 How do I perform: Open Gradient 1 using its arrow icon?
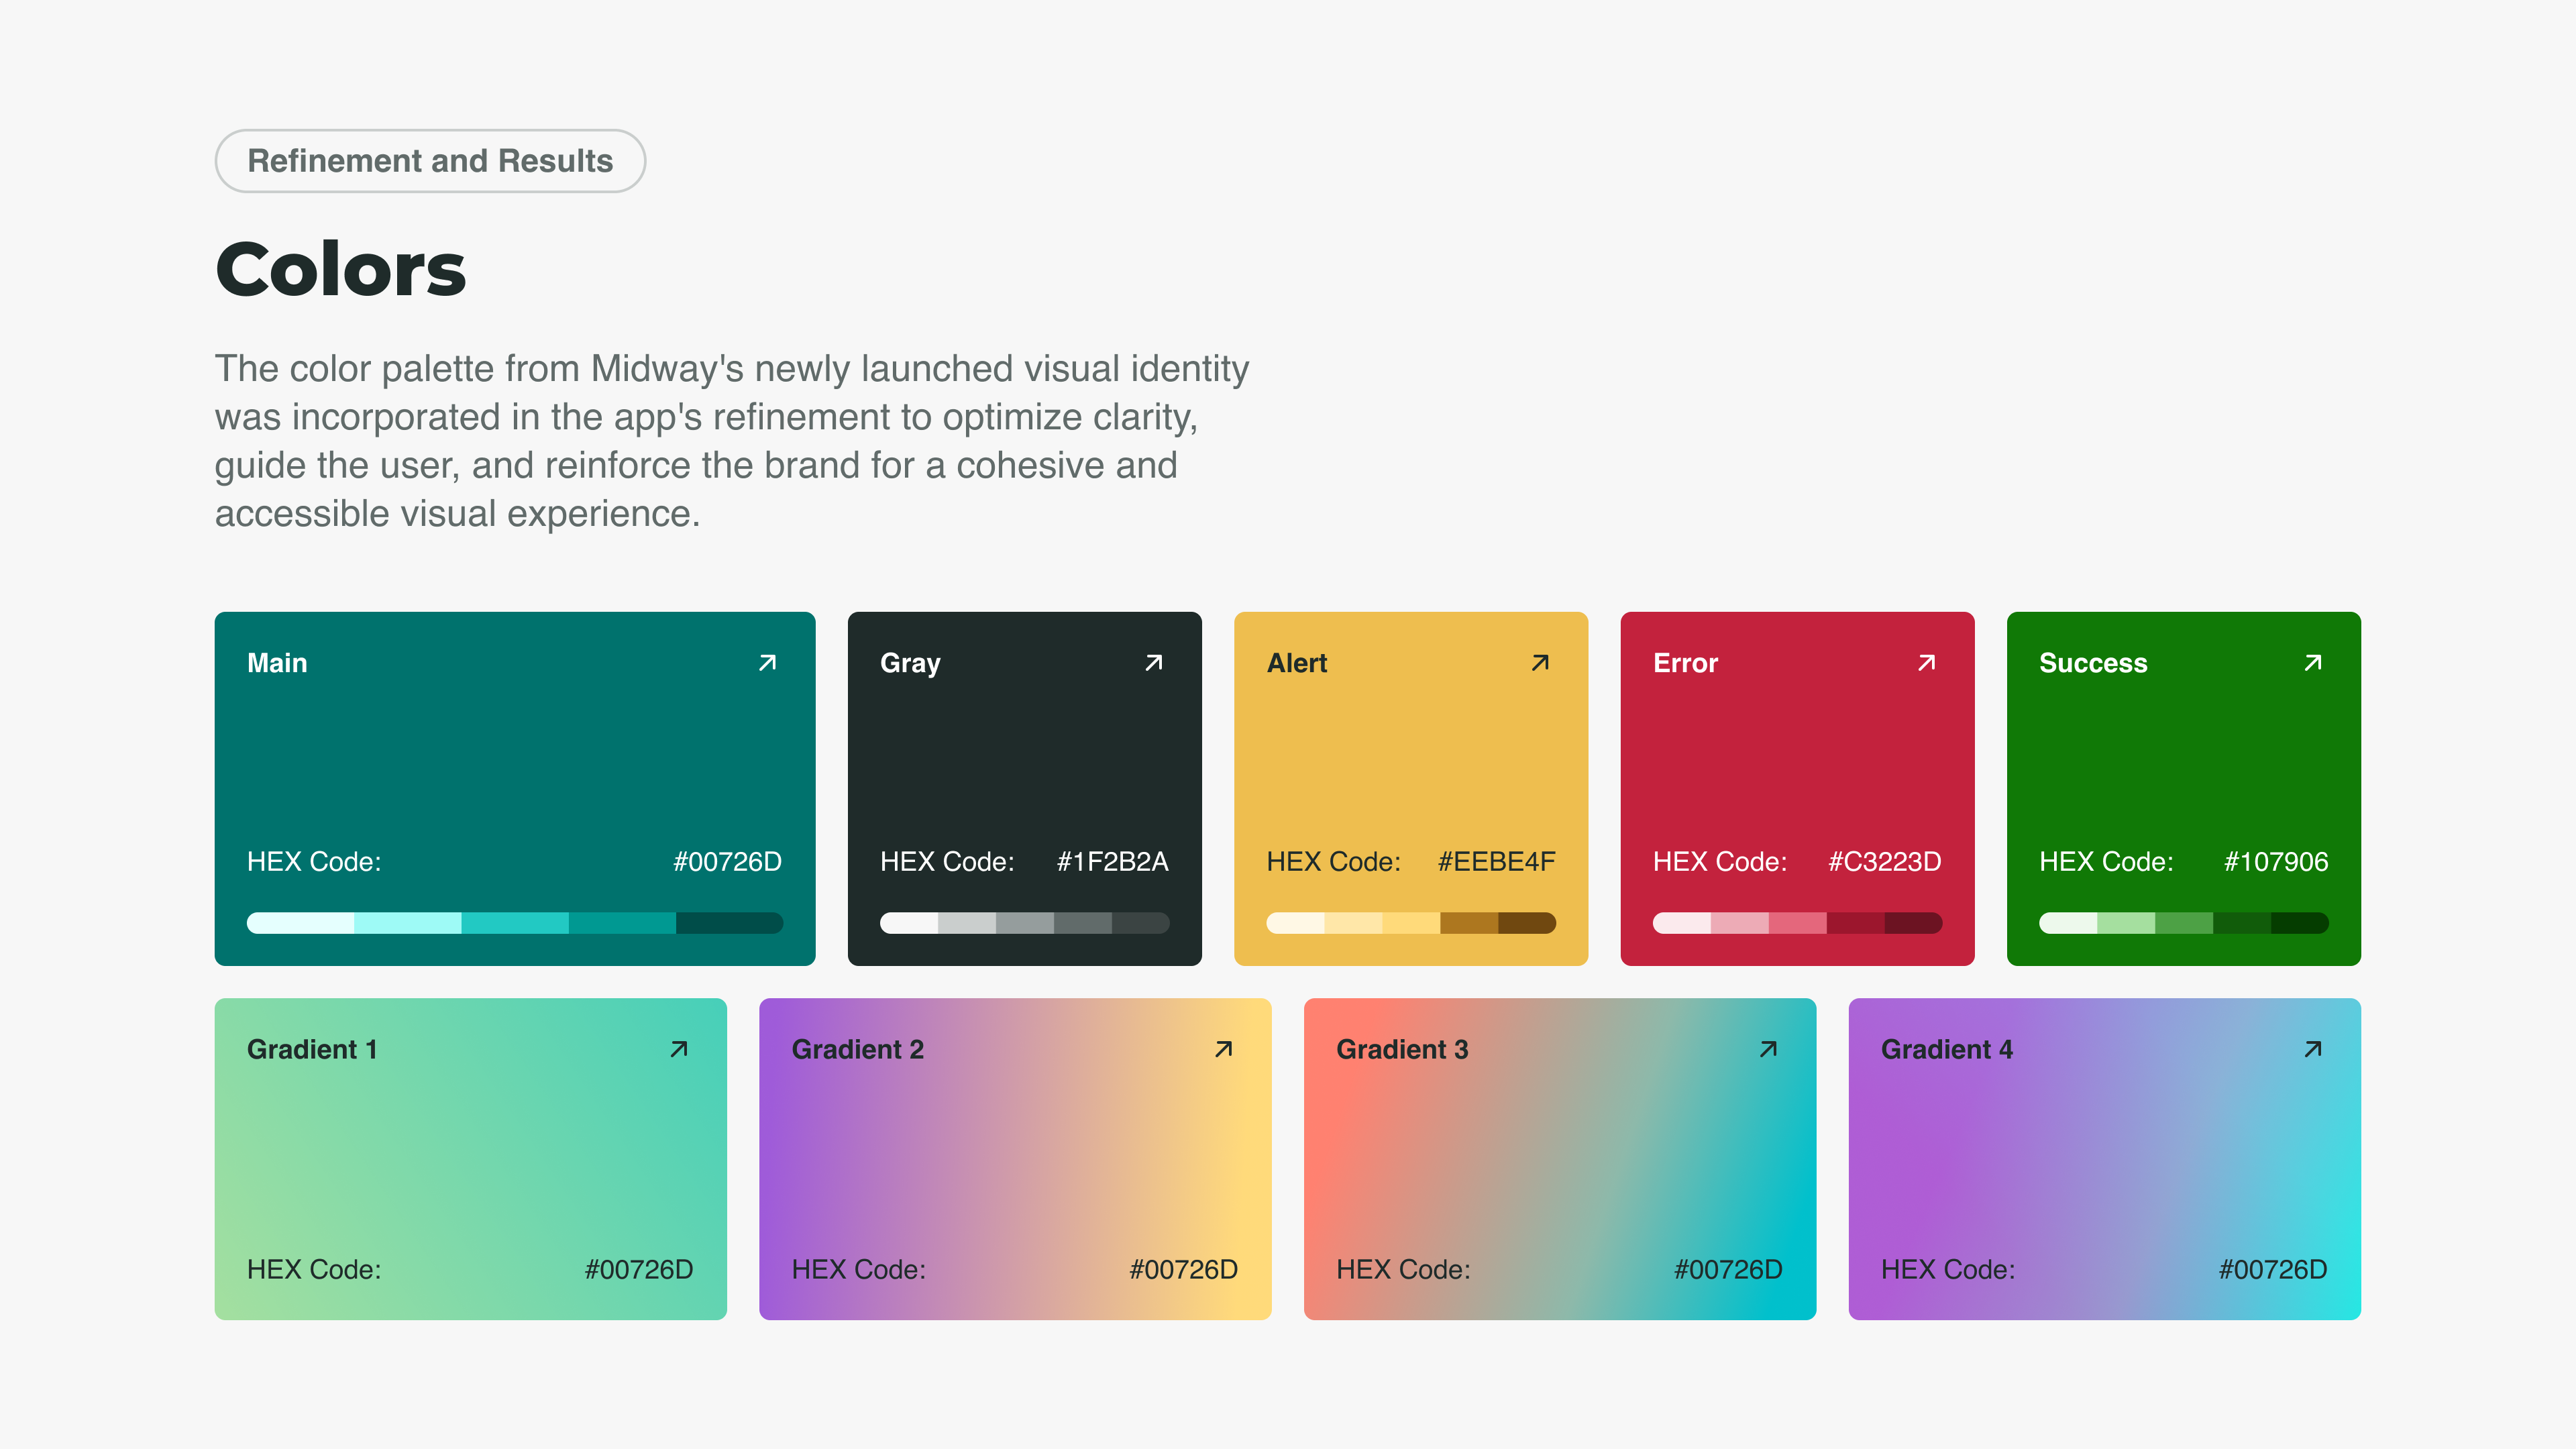(678, 1049)
